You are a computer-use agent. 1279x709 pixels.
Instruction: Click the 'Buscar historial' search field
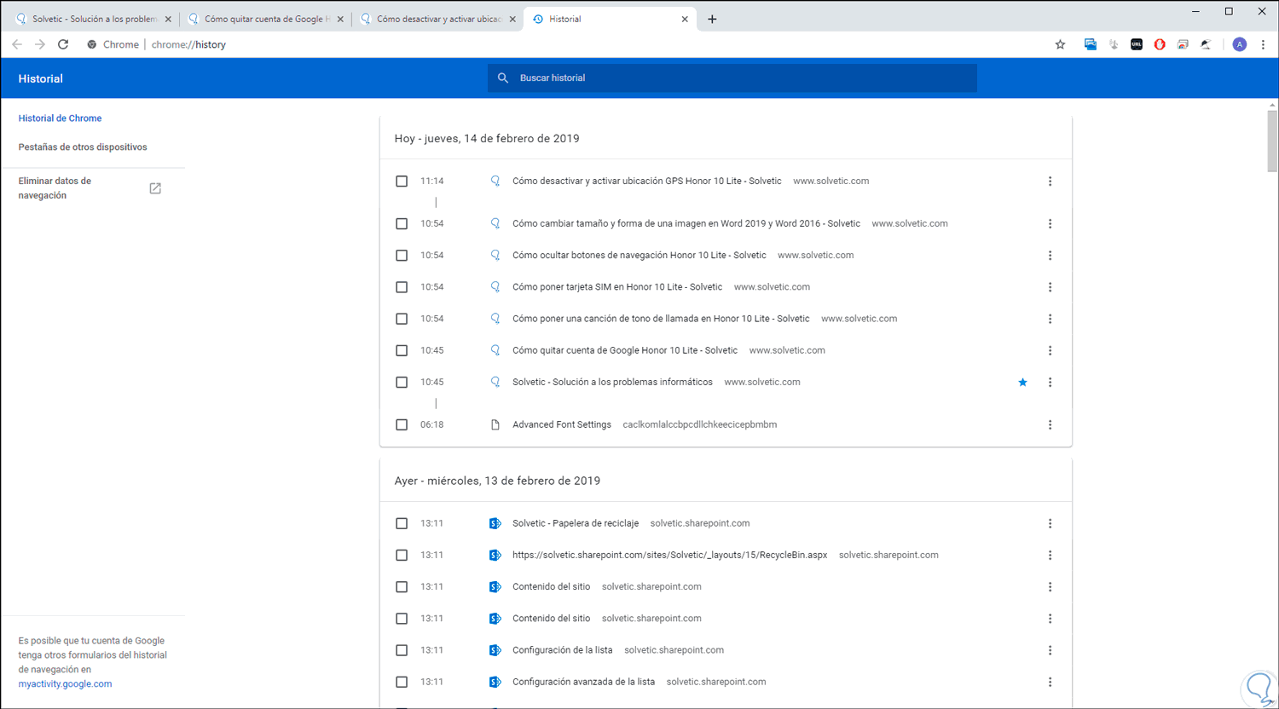pyautogui.click(x=732, y=78)
